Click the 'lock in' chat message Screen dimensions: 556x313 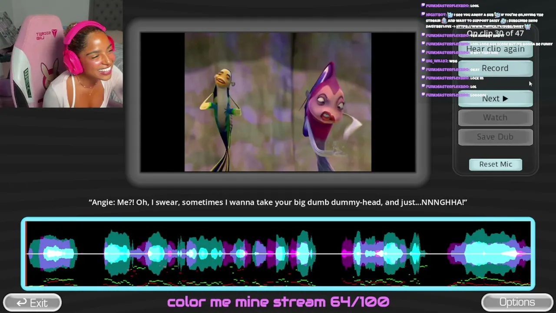coord(452,78)
